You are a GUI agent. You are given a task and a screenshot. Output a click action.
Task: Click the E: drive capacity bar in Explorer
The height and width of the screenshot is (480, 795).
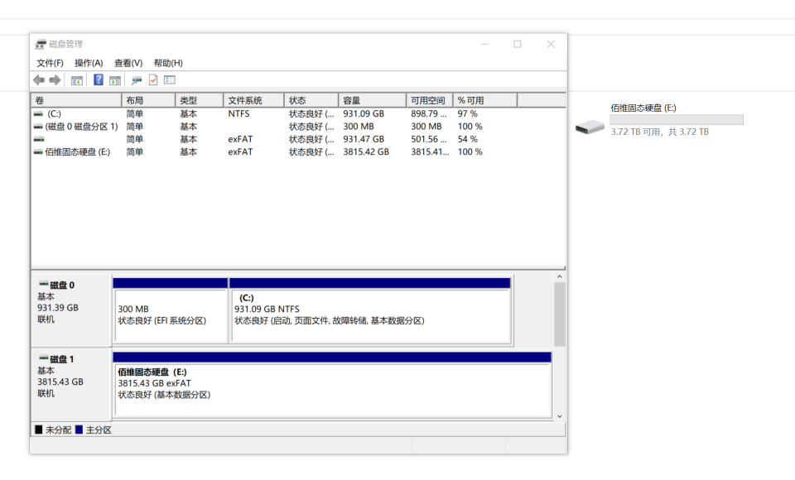[x=677, y=120]
